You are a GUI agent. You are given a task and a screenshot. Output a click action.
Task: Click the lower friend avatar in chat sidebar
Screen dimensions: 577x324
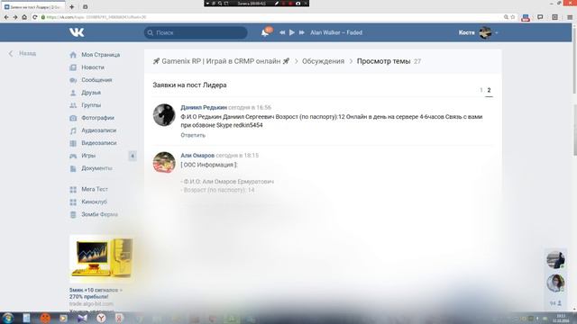point(555,283)
